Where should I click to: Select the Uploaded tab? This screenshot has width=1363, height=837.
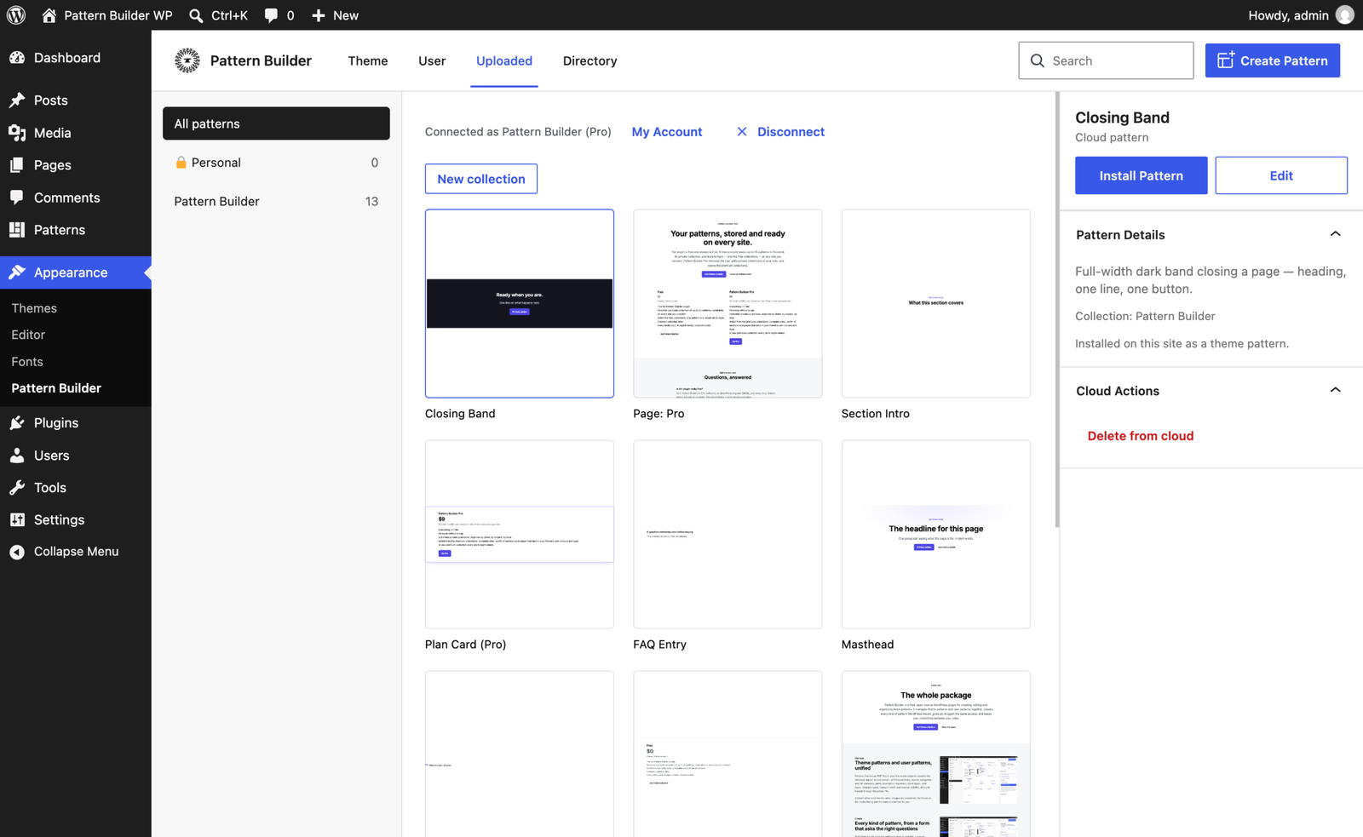(504, 60)
